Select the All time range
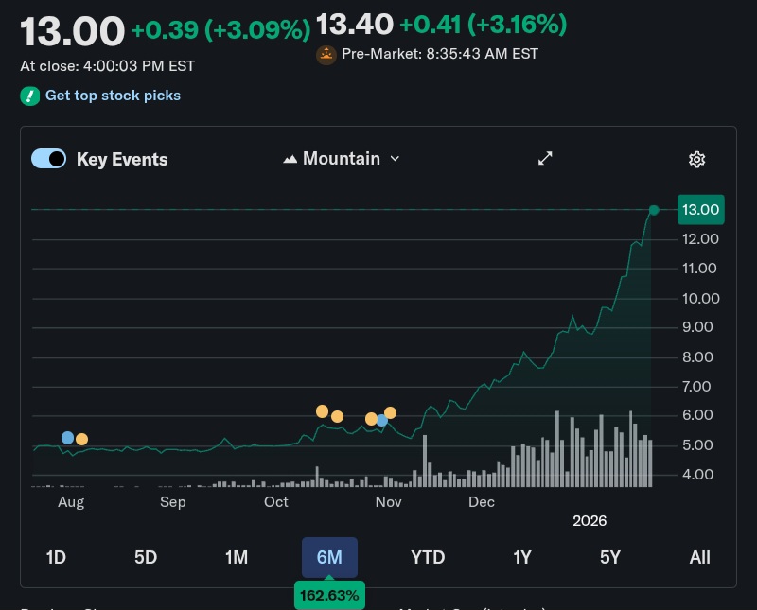757x610 pixels. coord(699,557)
